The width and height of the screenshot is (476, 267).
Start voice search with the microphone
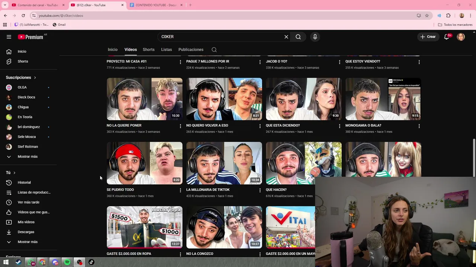(x=315, y=37)
